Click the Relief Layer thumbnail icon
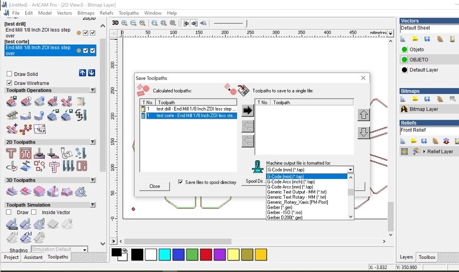Screen dimensions: 459x272 pos(404,151)
